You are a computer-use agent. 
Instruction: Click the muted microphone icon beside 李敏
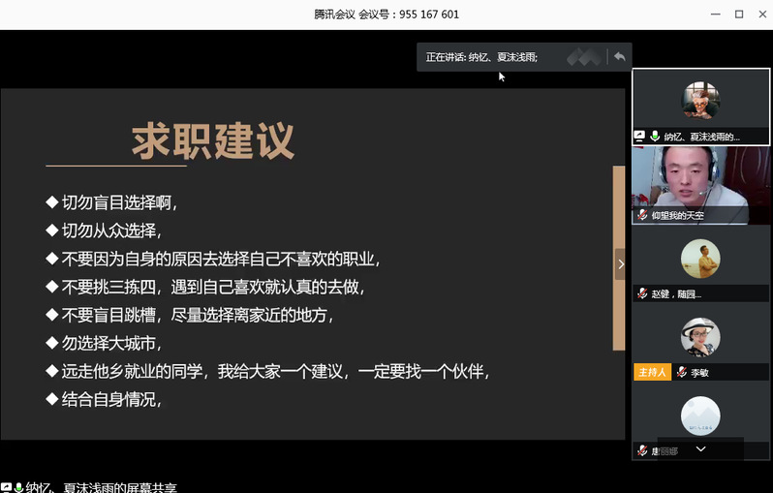tap(682, 372)
